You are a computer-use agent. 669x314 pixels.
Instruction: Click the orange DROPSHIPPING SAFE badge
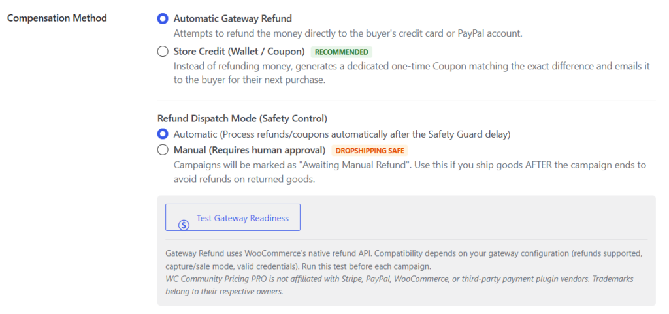pyautogui.click(x=370, y=150)
